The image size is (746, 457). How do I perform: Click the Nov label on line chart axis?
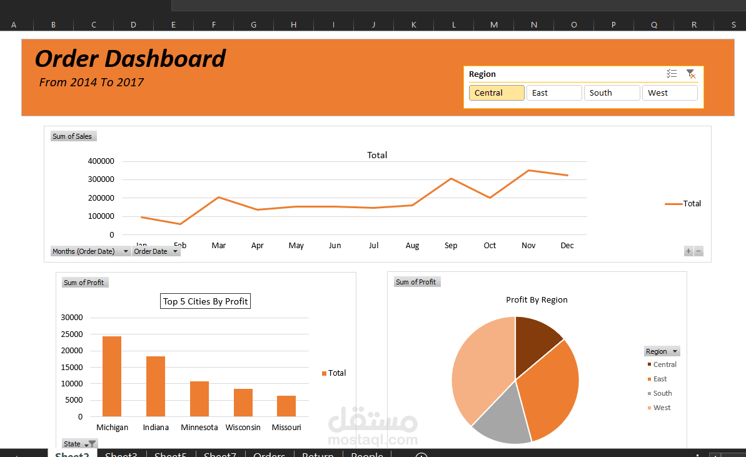pyautogui.click(x=528, y=246)
